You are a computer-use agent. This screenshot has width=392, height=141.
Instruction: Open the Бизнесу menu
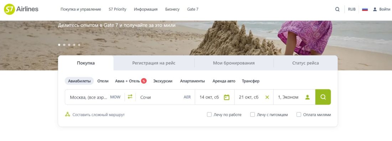[x=172, y=9]
